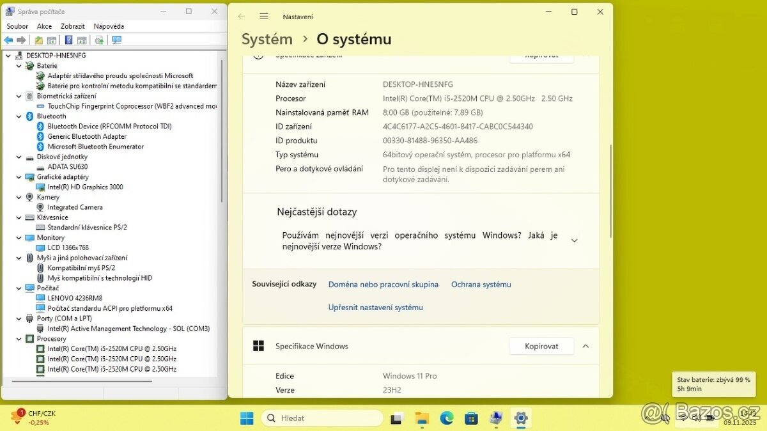Click the back arrow in the Settings window
The width and height of the screenshot is (767, 431).
coord(242,16)
